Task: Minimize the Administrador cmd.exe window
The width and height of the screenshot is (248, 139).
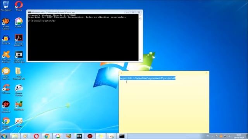Action: point(127,12)
